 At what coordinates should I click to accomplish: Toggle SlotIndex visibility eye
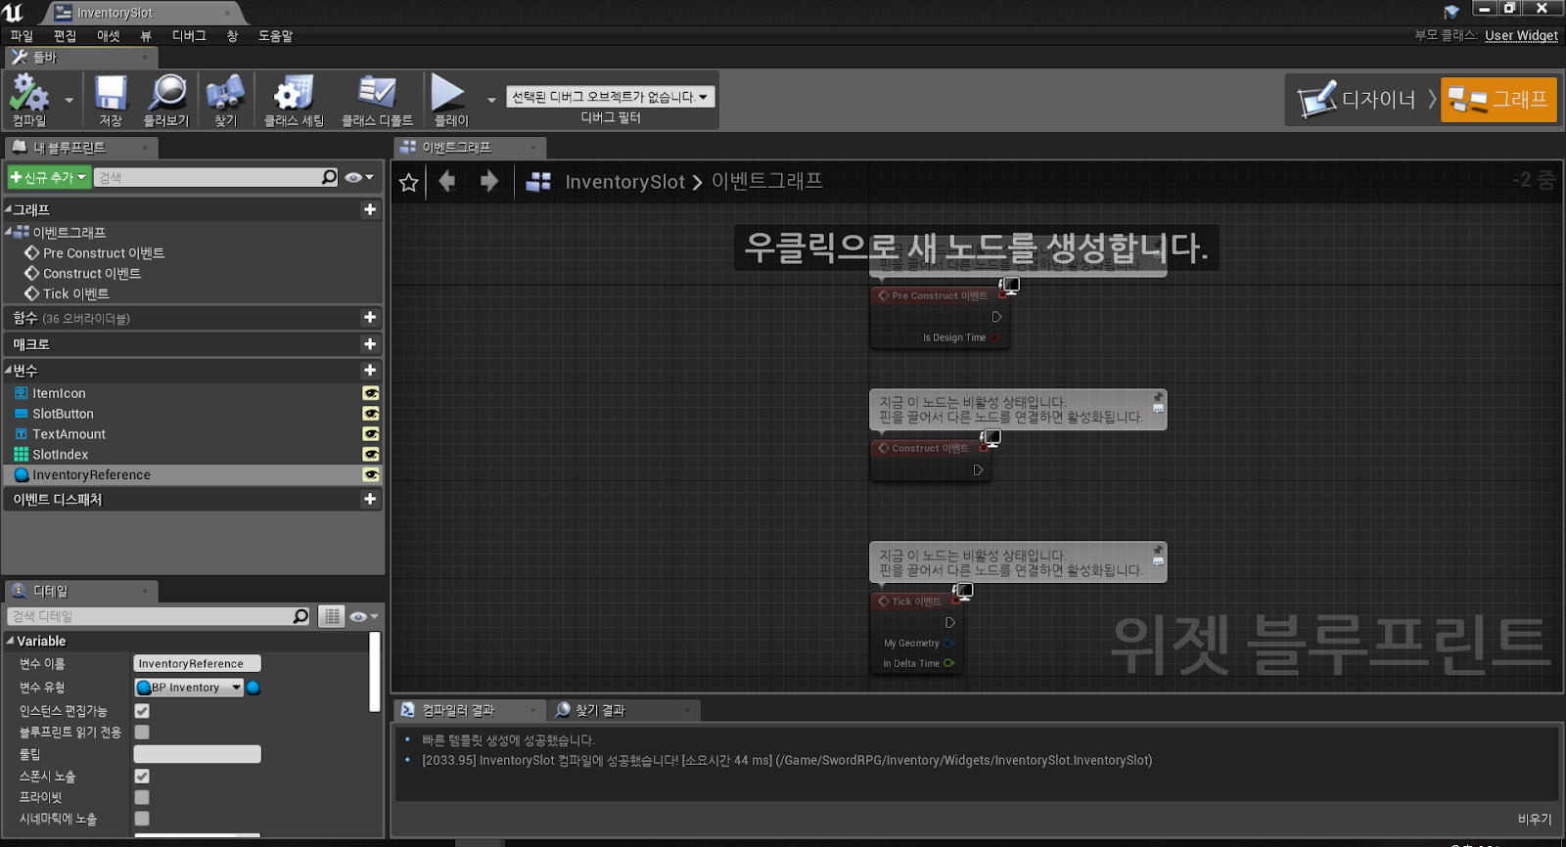pyautogui.click(x=371, y=455)
